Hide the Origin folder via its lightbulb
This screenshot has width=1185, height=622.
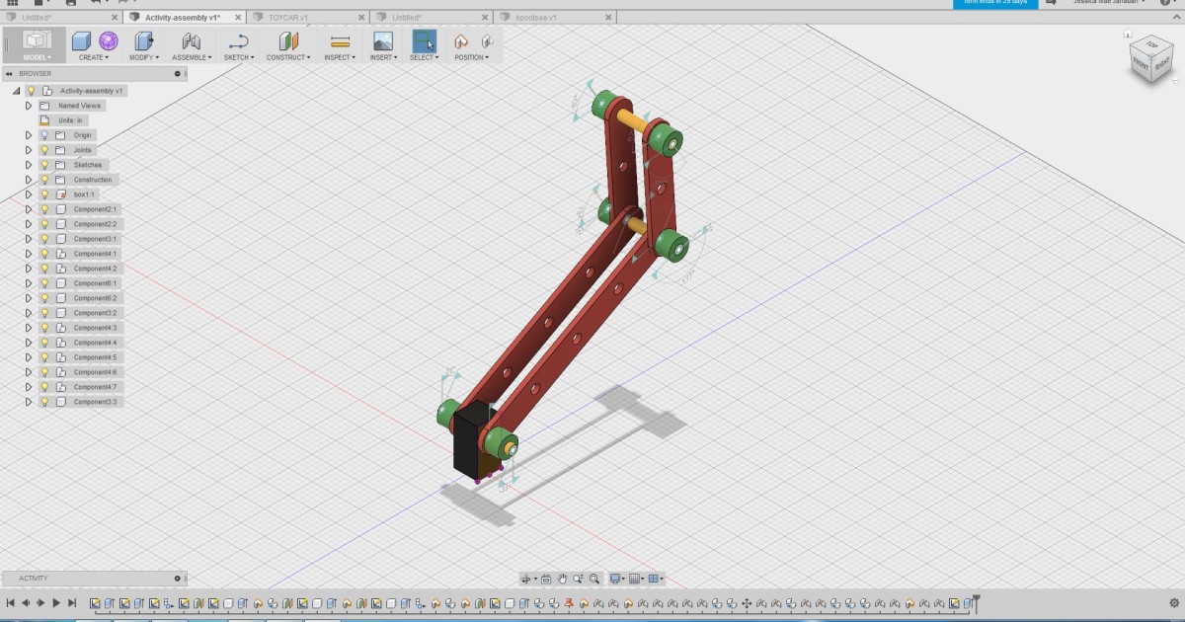click(43, 135)
